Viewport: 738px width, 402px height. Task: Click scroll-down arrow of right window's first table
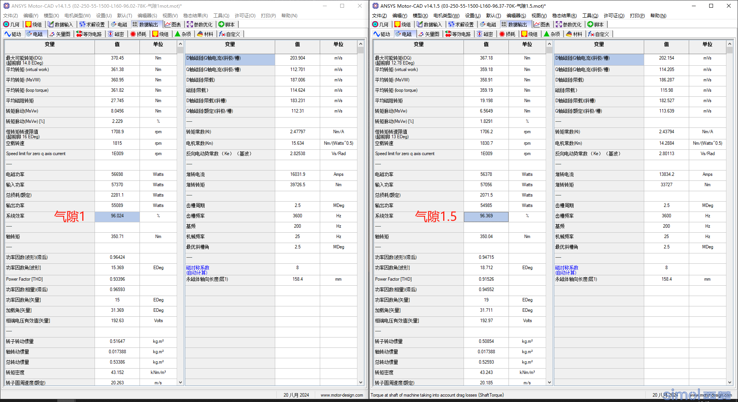pos(549,382)
